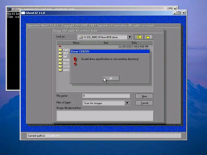Select the MSAGENT folder icon
The height and width of the screenshot is (155, 207).
click(x=61, y=60)
